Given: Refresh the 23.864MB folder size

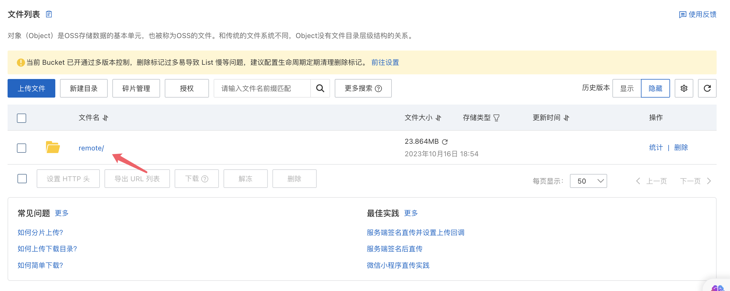Looking at the screenshot, I should [445, 142].
